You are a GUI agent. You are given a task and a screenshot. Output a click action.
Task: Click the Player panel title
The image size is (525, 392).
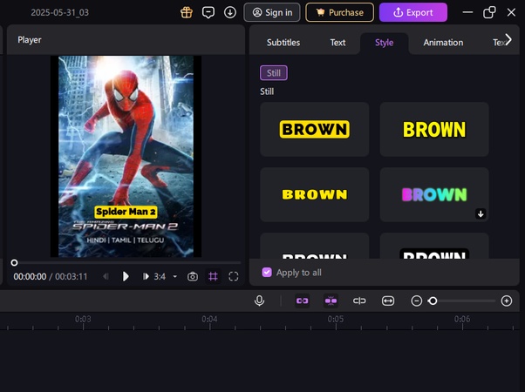(x=30, y=40)
